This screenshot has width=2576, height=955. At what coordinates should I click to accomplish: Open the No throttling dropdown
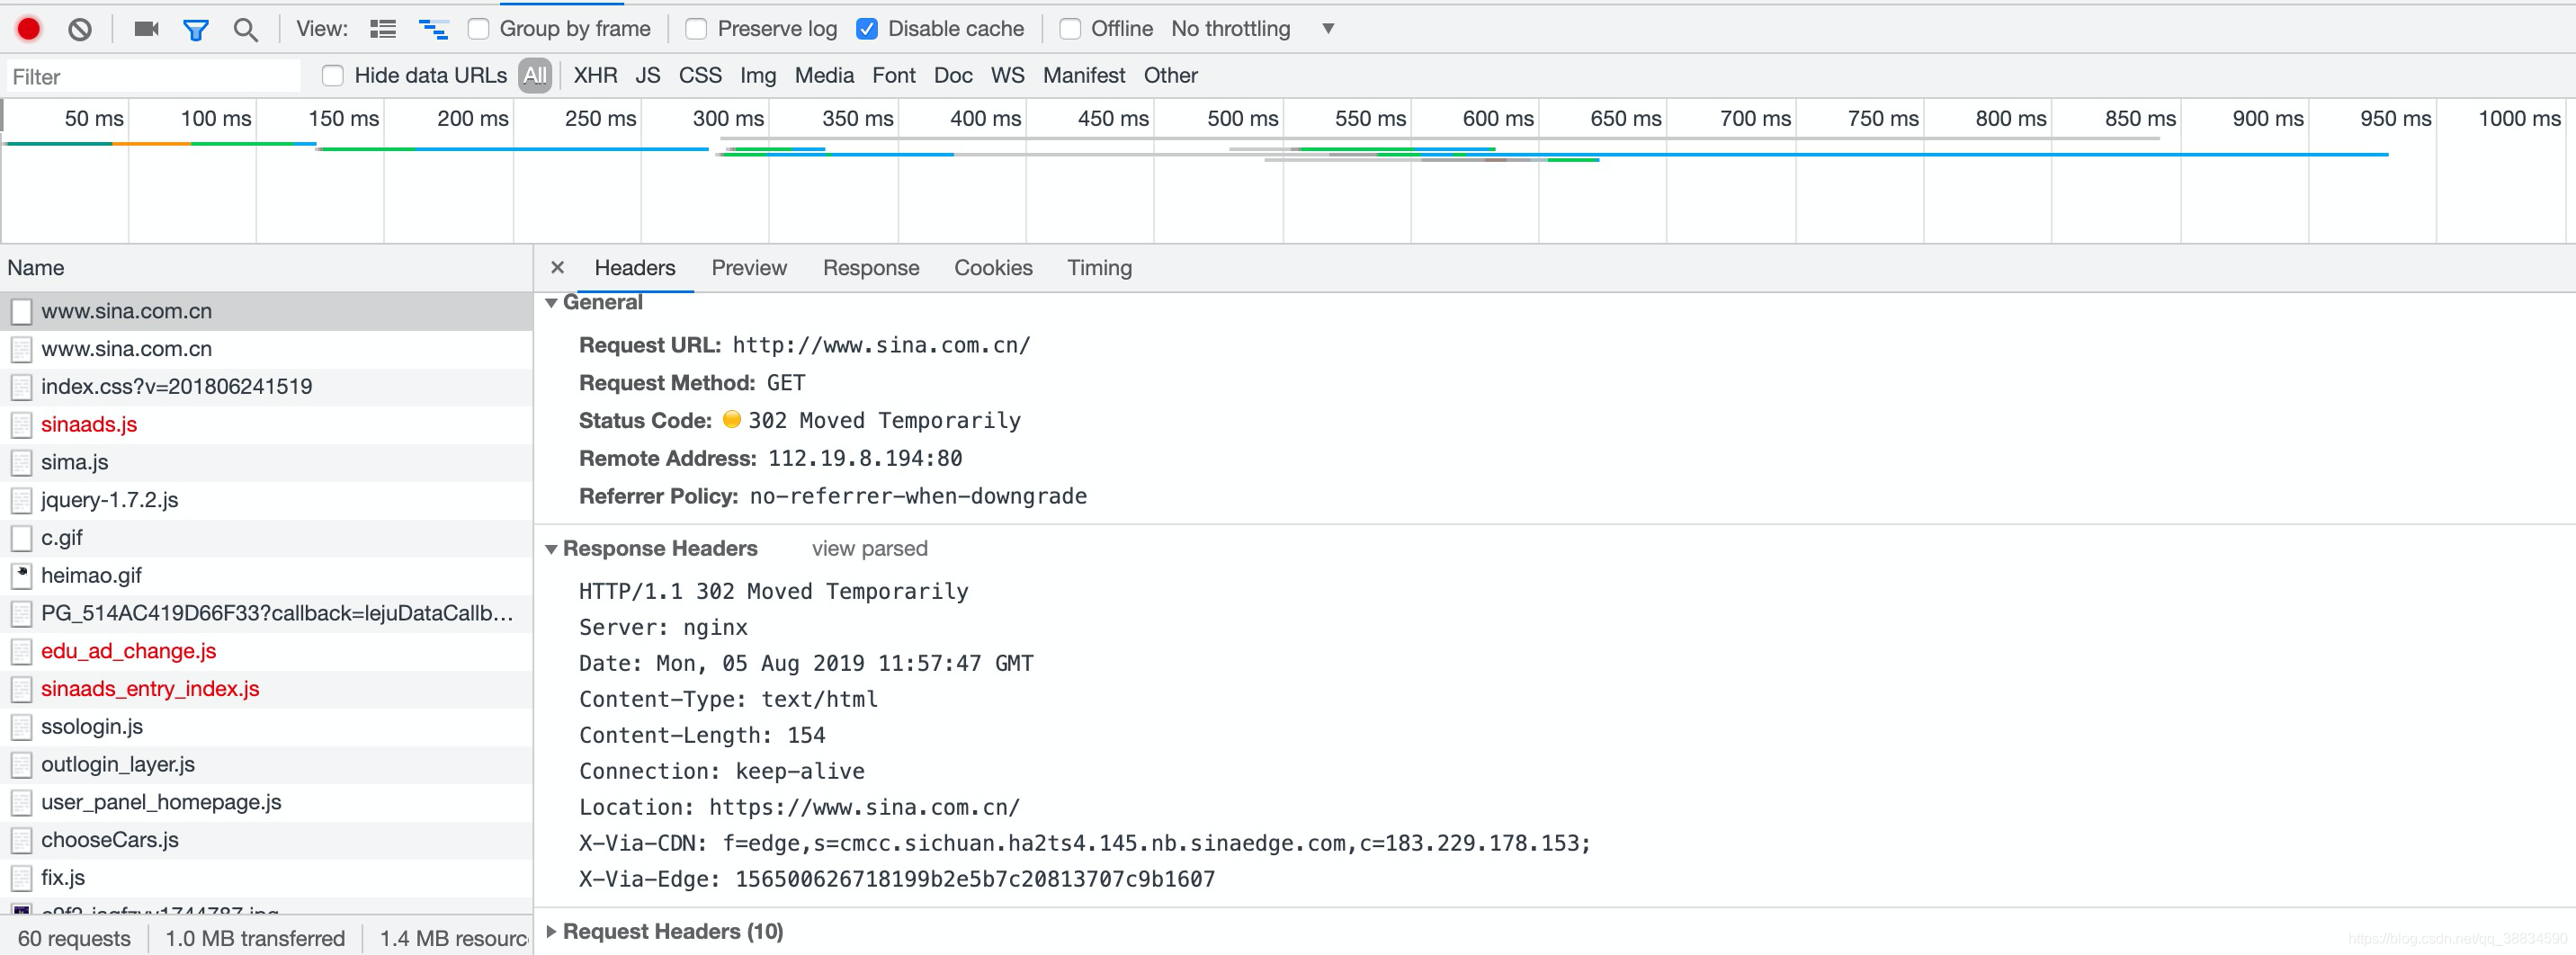(1253, 29)
